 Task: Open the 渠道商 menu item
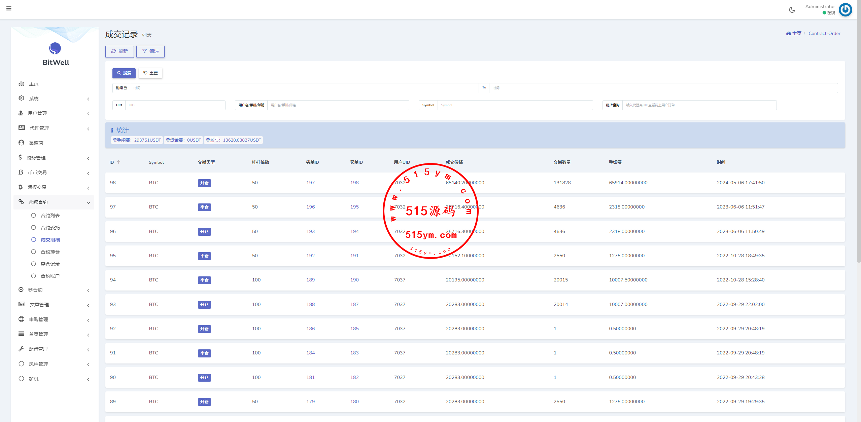pos(36,143)
